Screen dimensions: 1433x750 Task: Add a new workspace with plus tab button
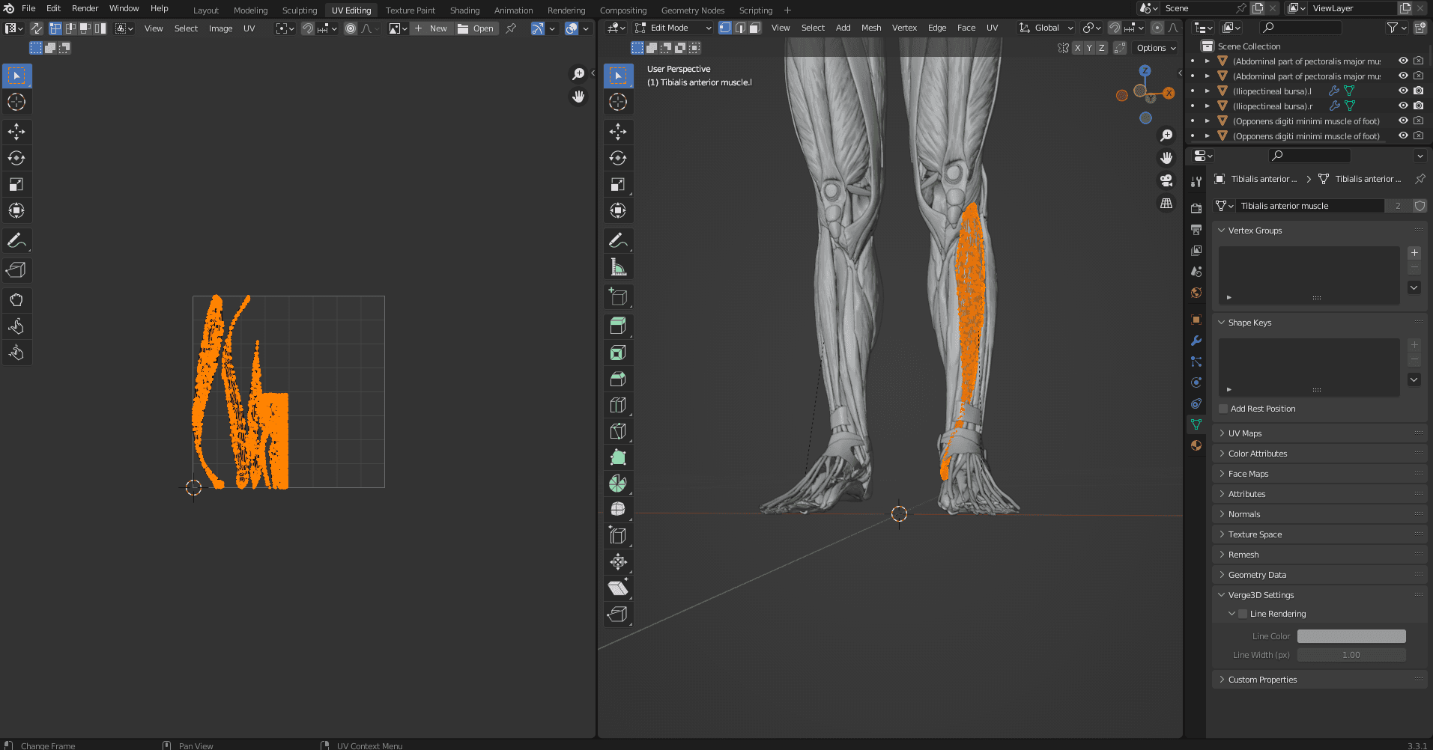(x=787, y=10)
